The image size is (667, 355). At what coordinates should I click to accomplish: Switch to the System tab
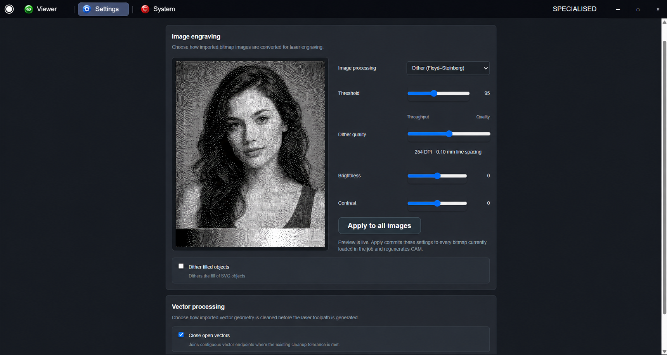(x=158, y=9)
